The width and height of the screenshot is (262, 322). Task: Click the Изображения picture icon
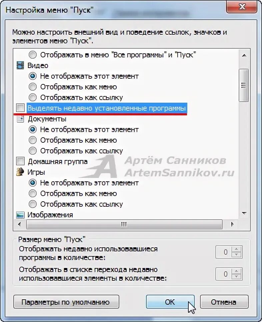[20, 215]
